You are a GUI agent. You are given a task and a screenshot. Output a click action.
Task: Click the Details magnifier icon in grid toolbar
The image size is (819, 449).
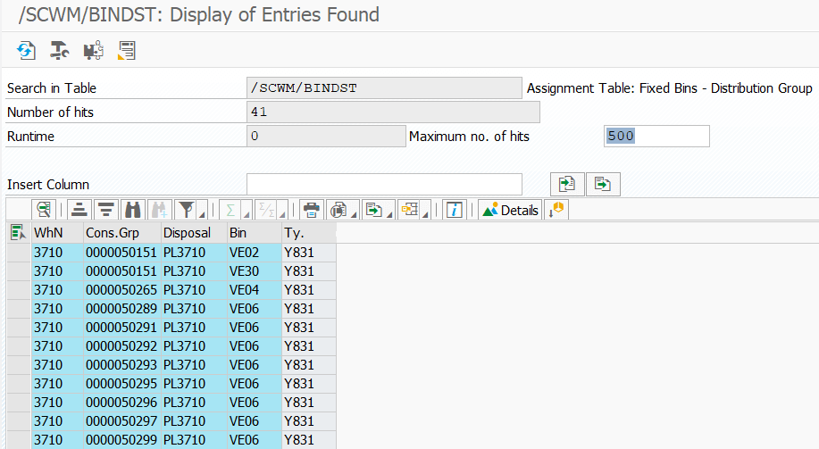44,210
